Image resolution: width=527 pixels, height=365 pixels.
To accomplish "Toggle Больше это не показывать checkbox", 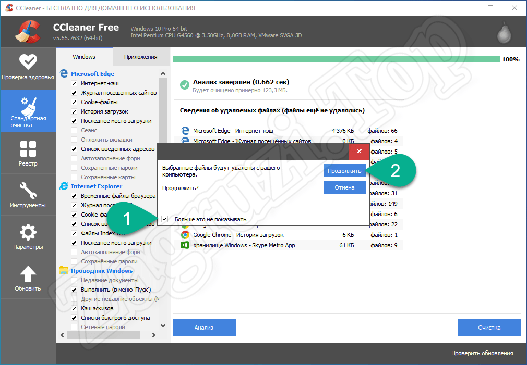I will pyautogui.click(x=165, y=219).
